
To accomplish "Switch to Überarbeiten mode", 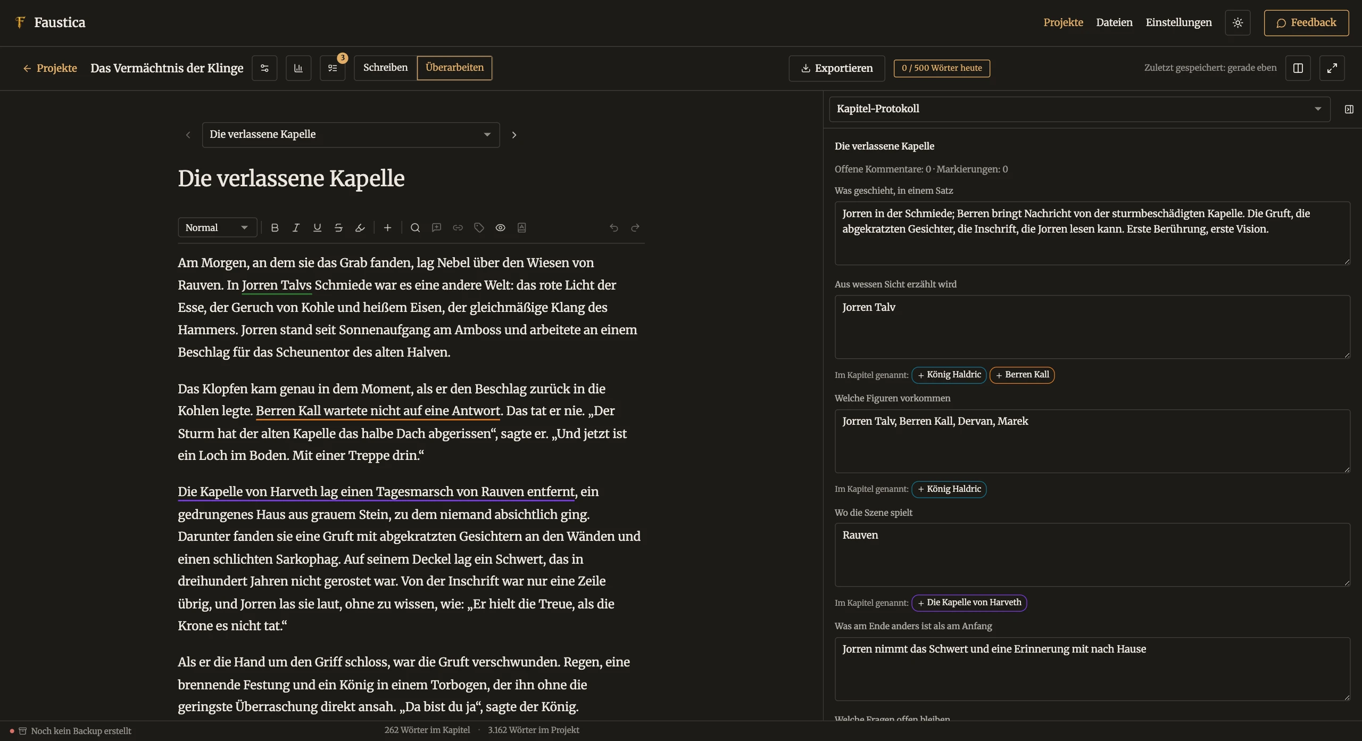I will (x=454, y=68).
